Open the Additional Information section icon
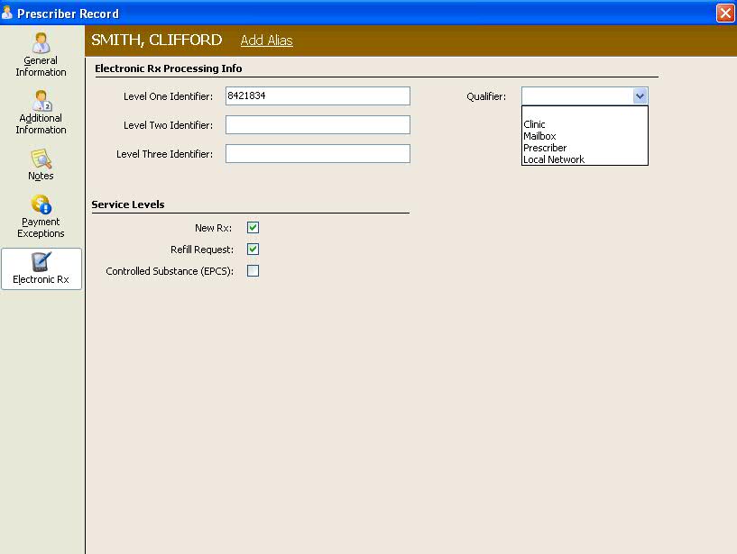 41,102
